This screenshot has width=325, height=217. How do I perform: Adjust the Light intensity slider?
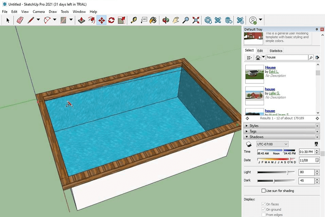[288, 172]
